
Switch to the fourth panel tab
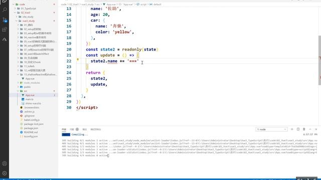[96, 129]
